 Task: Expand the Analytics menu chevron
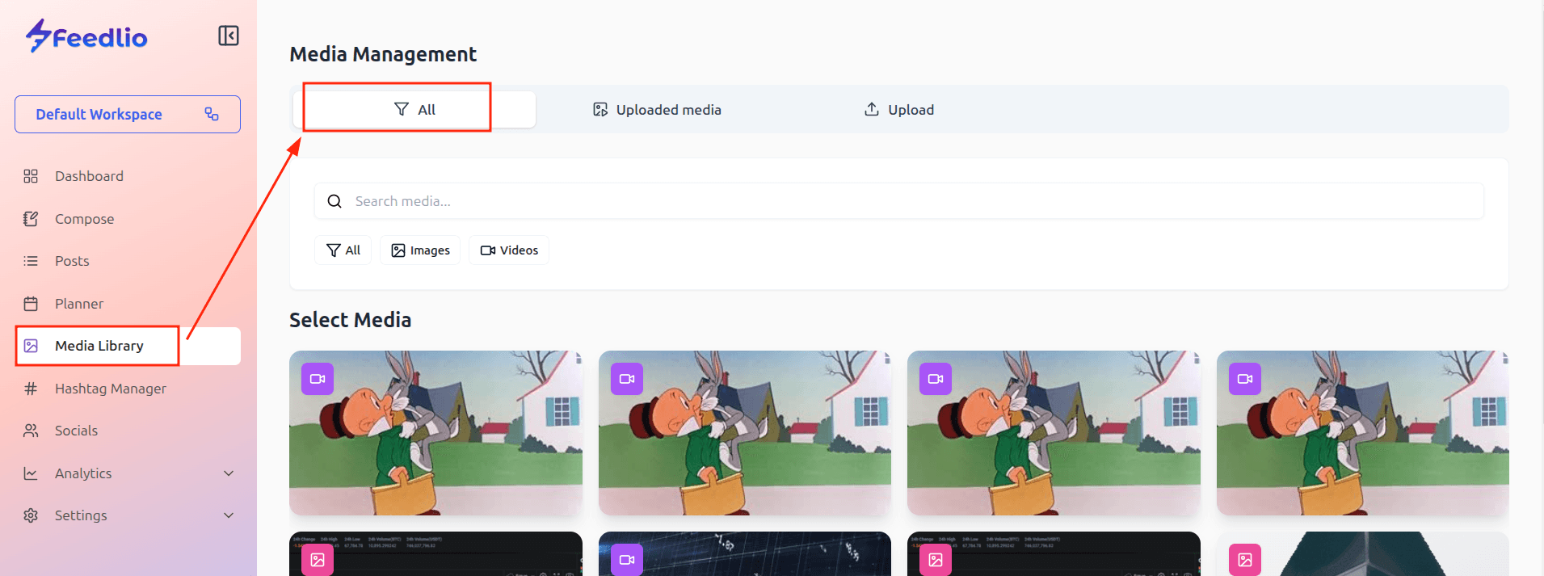coord(229,473)
